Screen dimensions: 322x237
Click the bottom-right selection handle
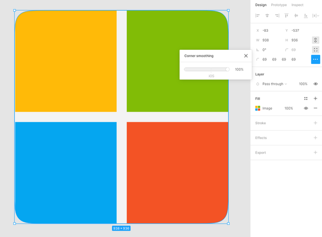(228, 223)
